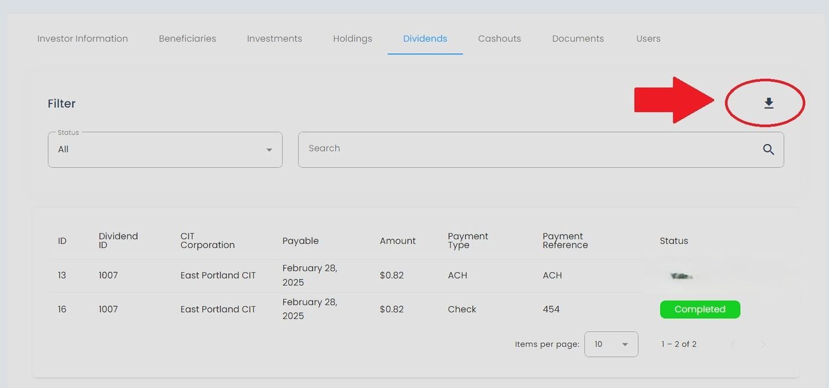Screen dimensions: 829x388
Task: Click the download export icon
Action: [x=769, y=104]
